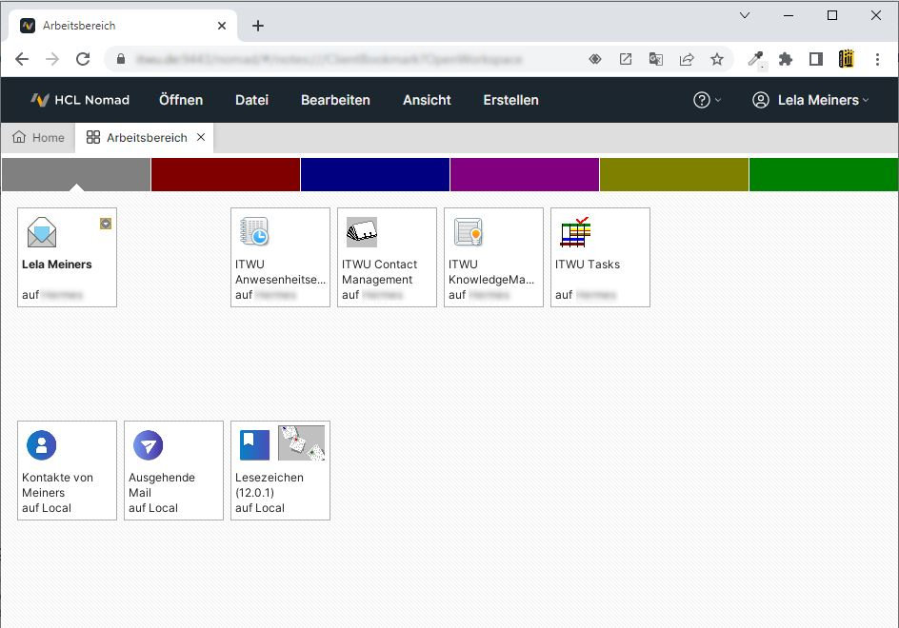The height and width of the screenshot is (628, 899).
Task: Select the navy blue workspace page tab
Action: [375, 174]
